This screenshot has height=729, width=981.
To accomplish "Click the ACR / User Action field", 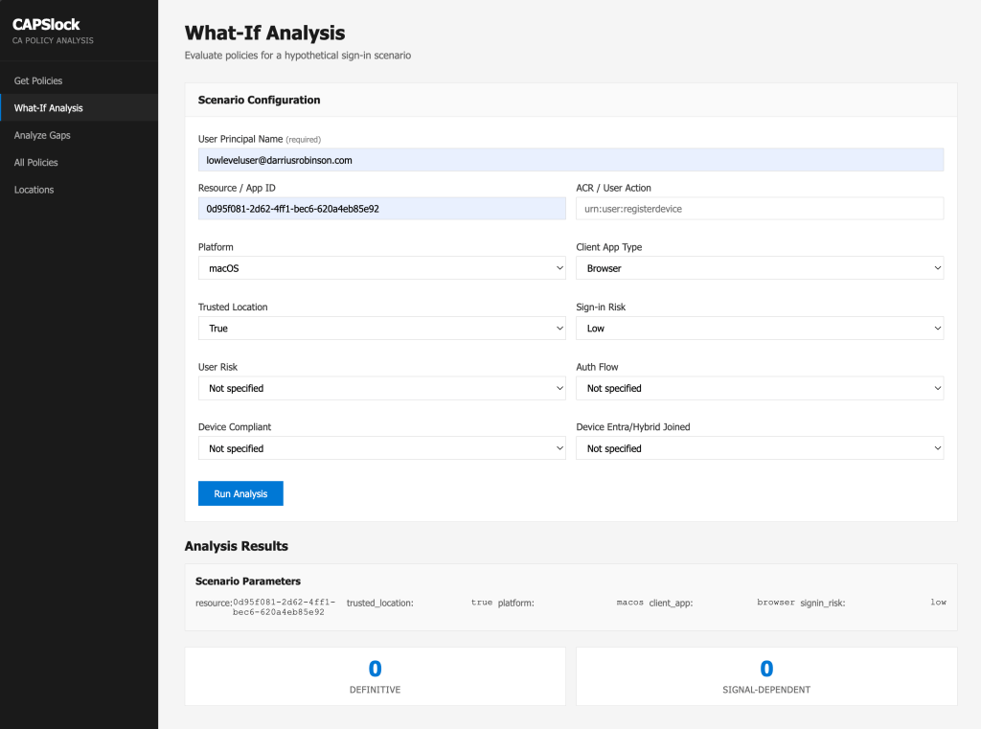I will 759,208.
